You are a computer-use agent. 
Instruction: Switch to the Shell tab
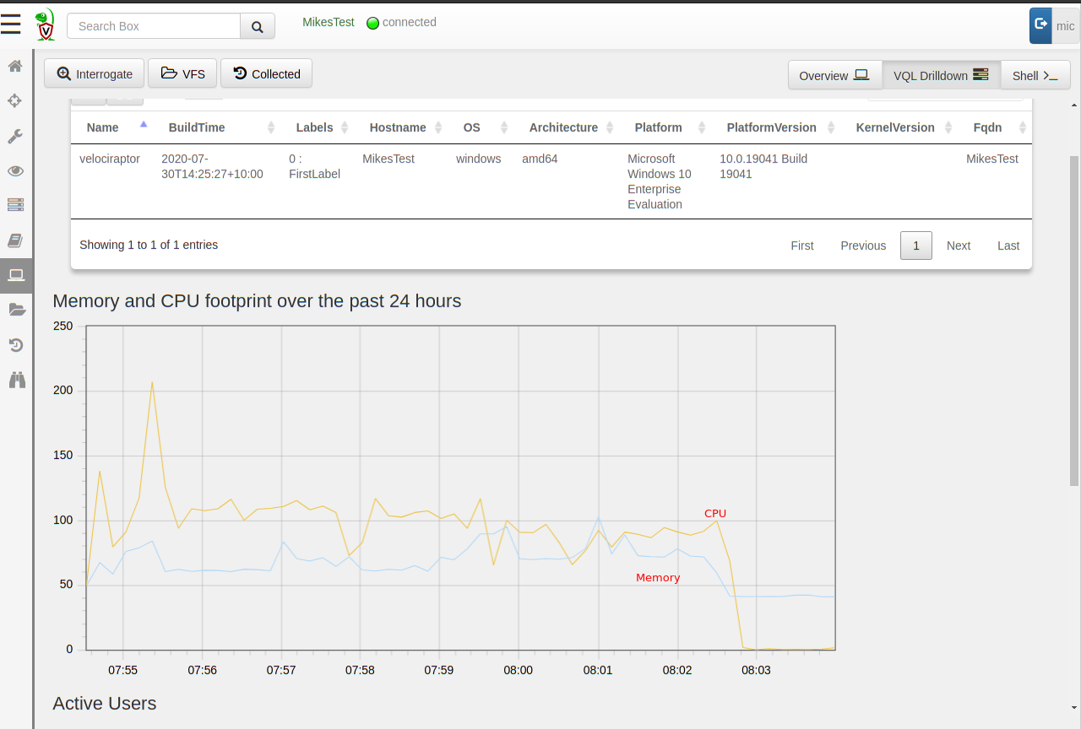(x=1035, y=75)
